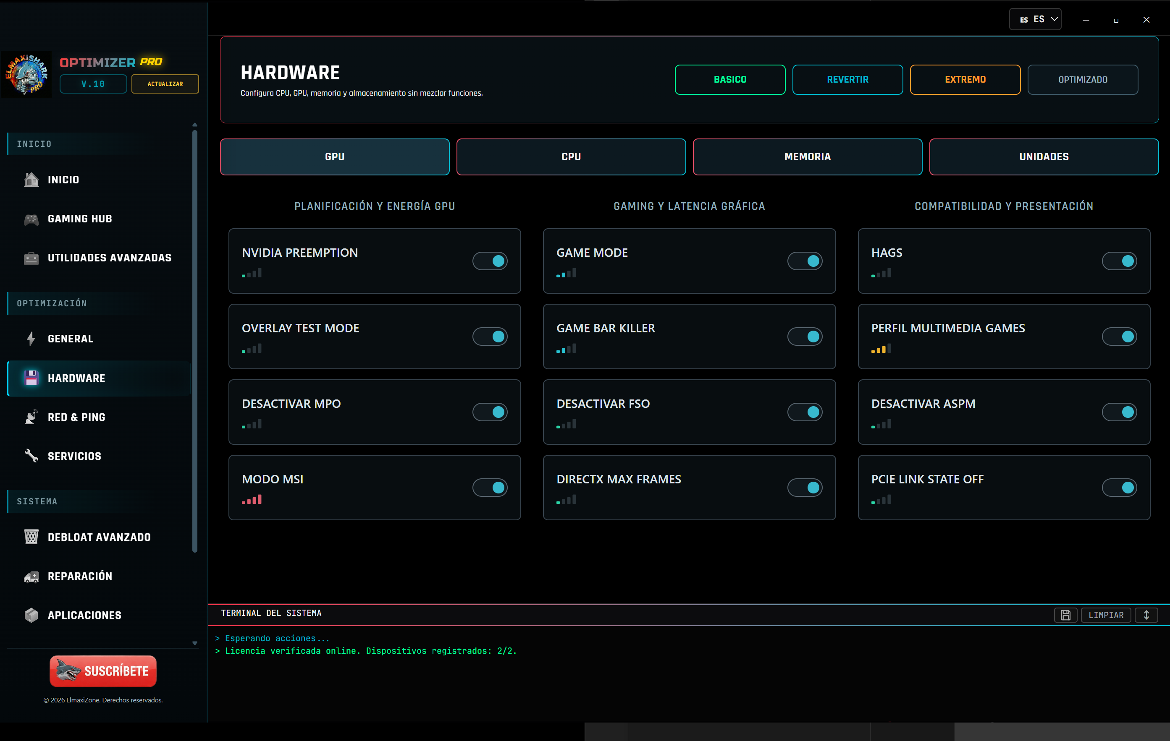Save terminal log with disk icon

(x=1065, y=615)
